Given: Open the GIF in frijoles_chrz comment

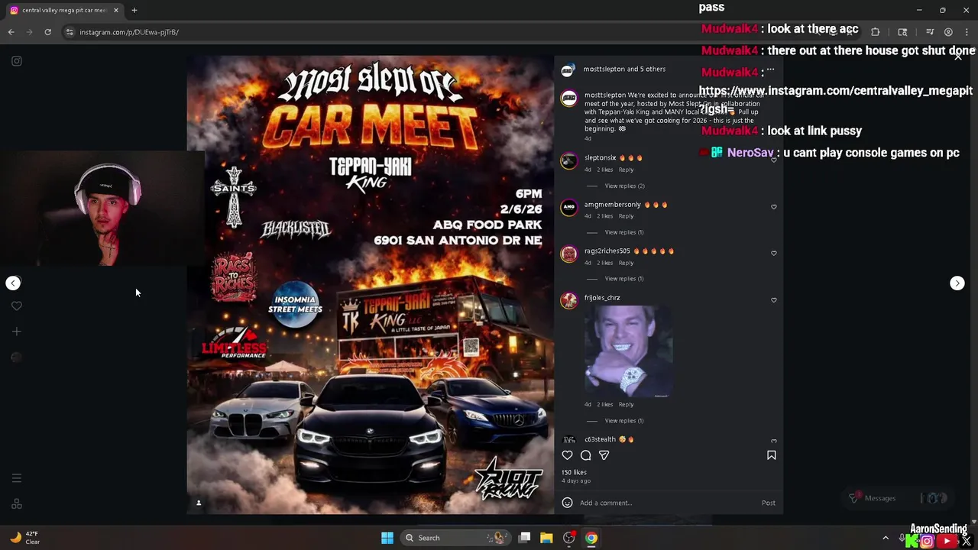Looking at the screenshot, I should 628,351.
